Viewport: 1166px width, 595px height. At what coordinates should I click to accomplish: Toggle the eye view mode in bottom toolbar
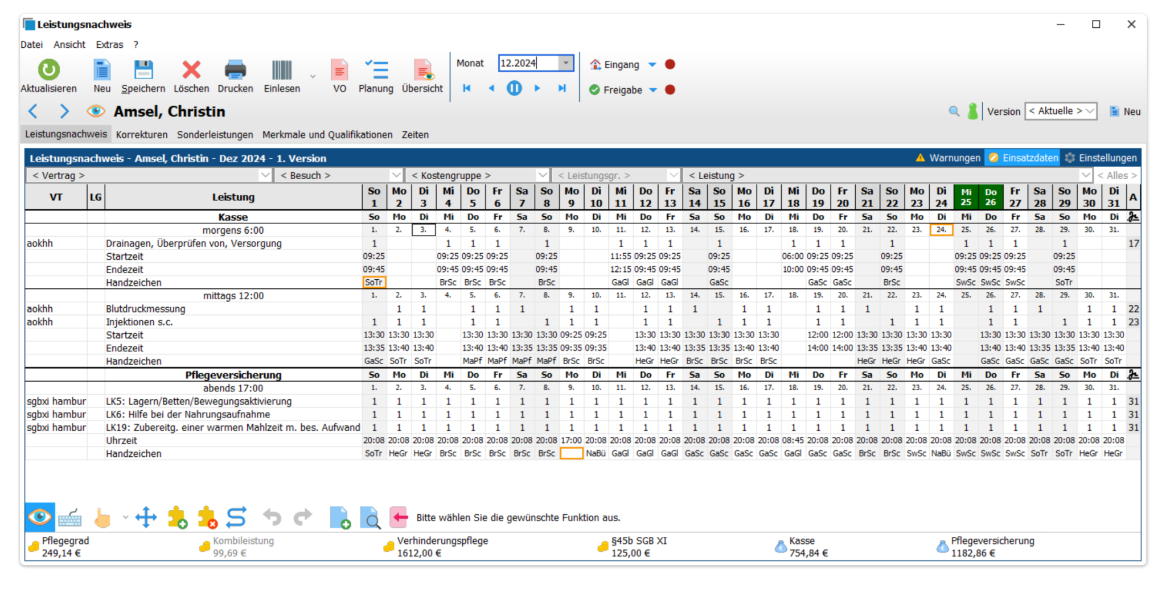[x=40, y=517]
